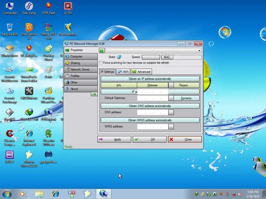Viewport: 266px width, 199px height.
Task: Select Norton Ghost 11.5.1 desktop icon
Action: point(29,159)
